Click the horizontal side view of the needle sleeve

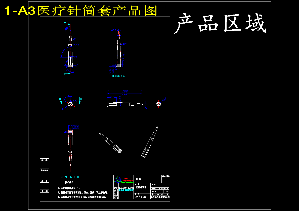point(125,104)
